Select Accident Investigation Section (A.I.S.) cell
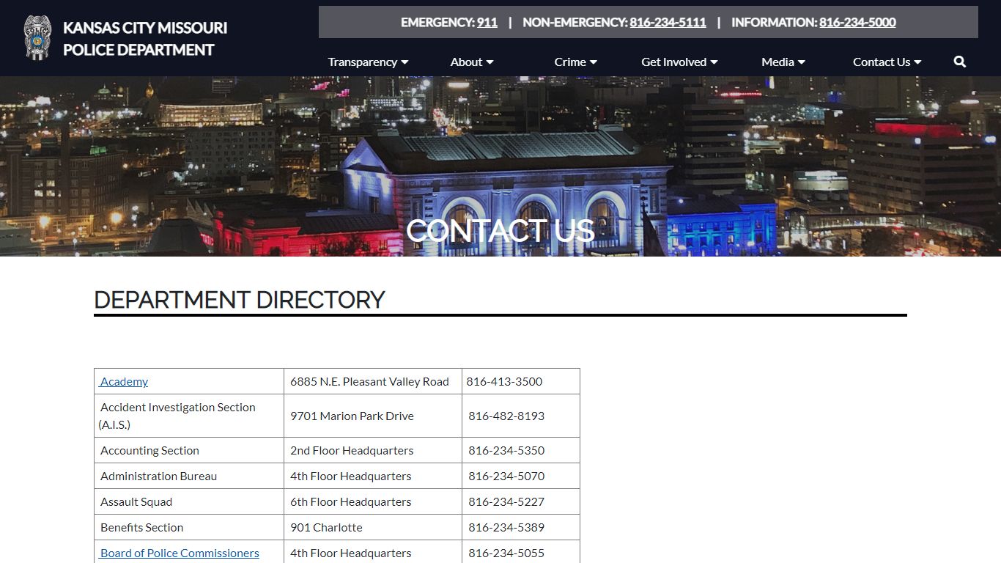This screenshot has height=563, width=1001. click(189, 416)
